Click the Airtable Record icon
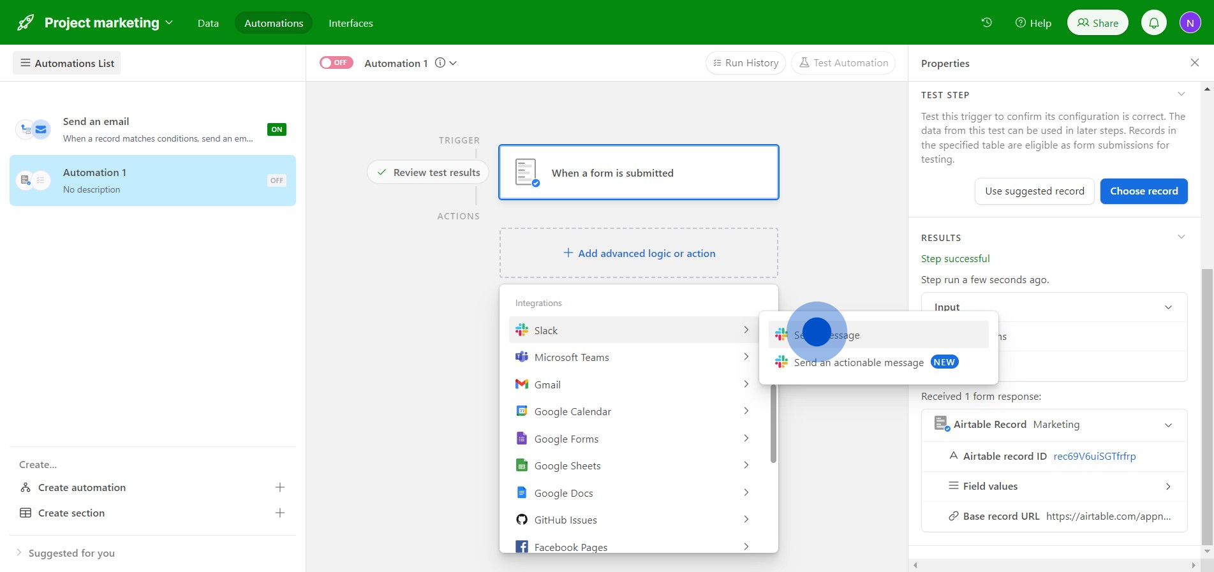 click(x=942, y=423)
